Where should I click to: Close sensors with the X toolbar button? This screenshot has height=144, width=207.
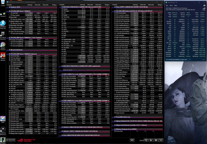161,140
